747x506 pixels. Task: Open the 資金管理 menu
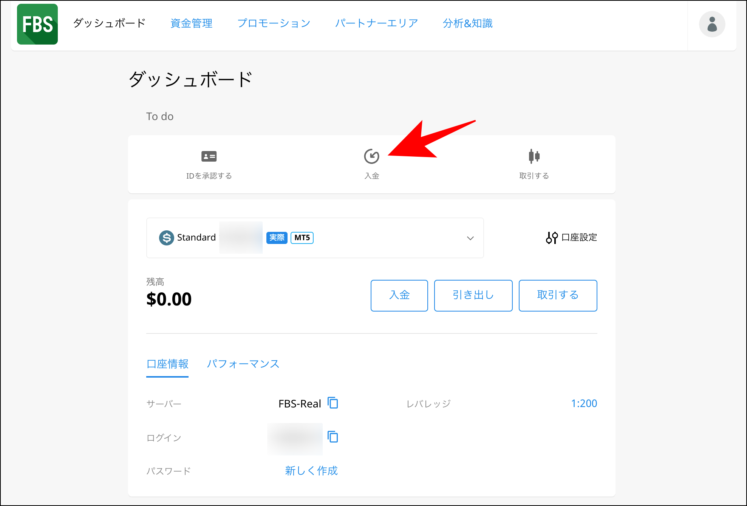(192, 23)
